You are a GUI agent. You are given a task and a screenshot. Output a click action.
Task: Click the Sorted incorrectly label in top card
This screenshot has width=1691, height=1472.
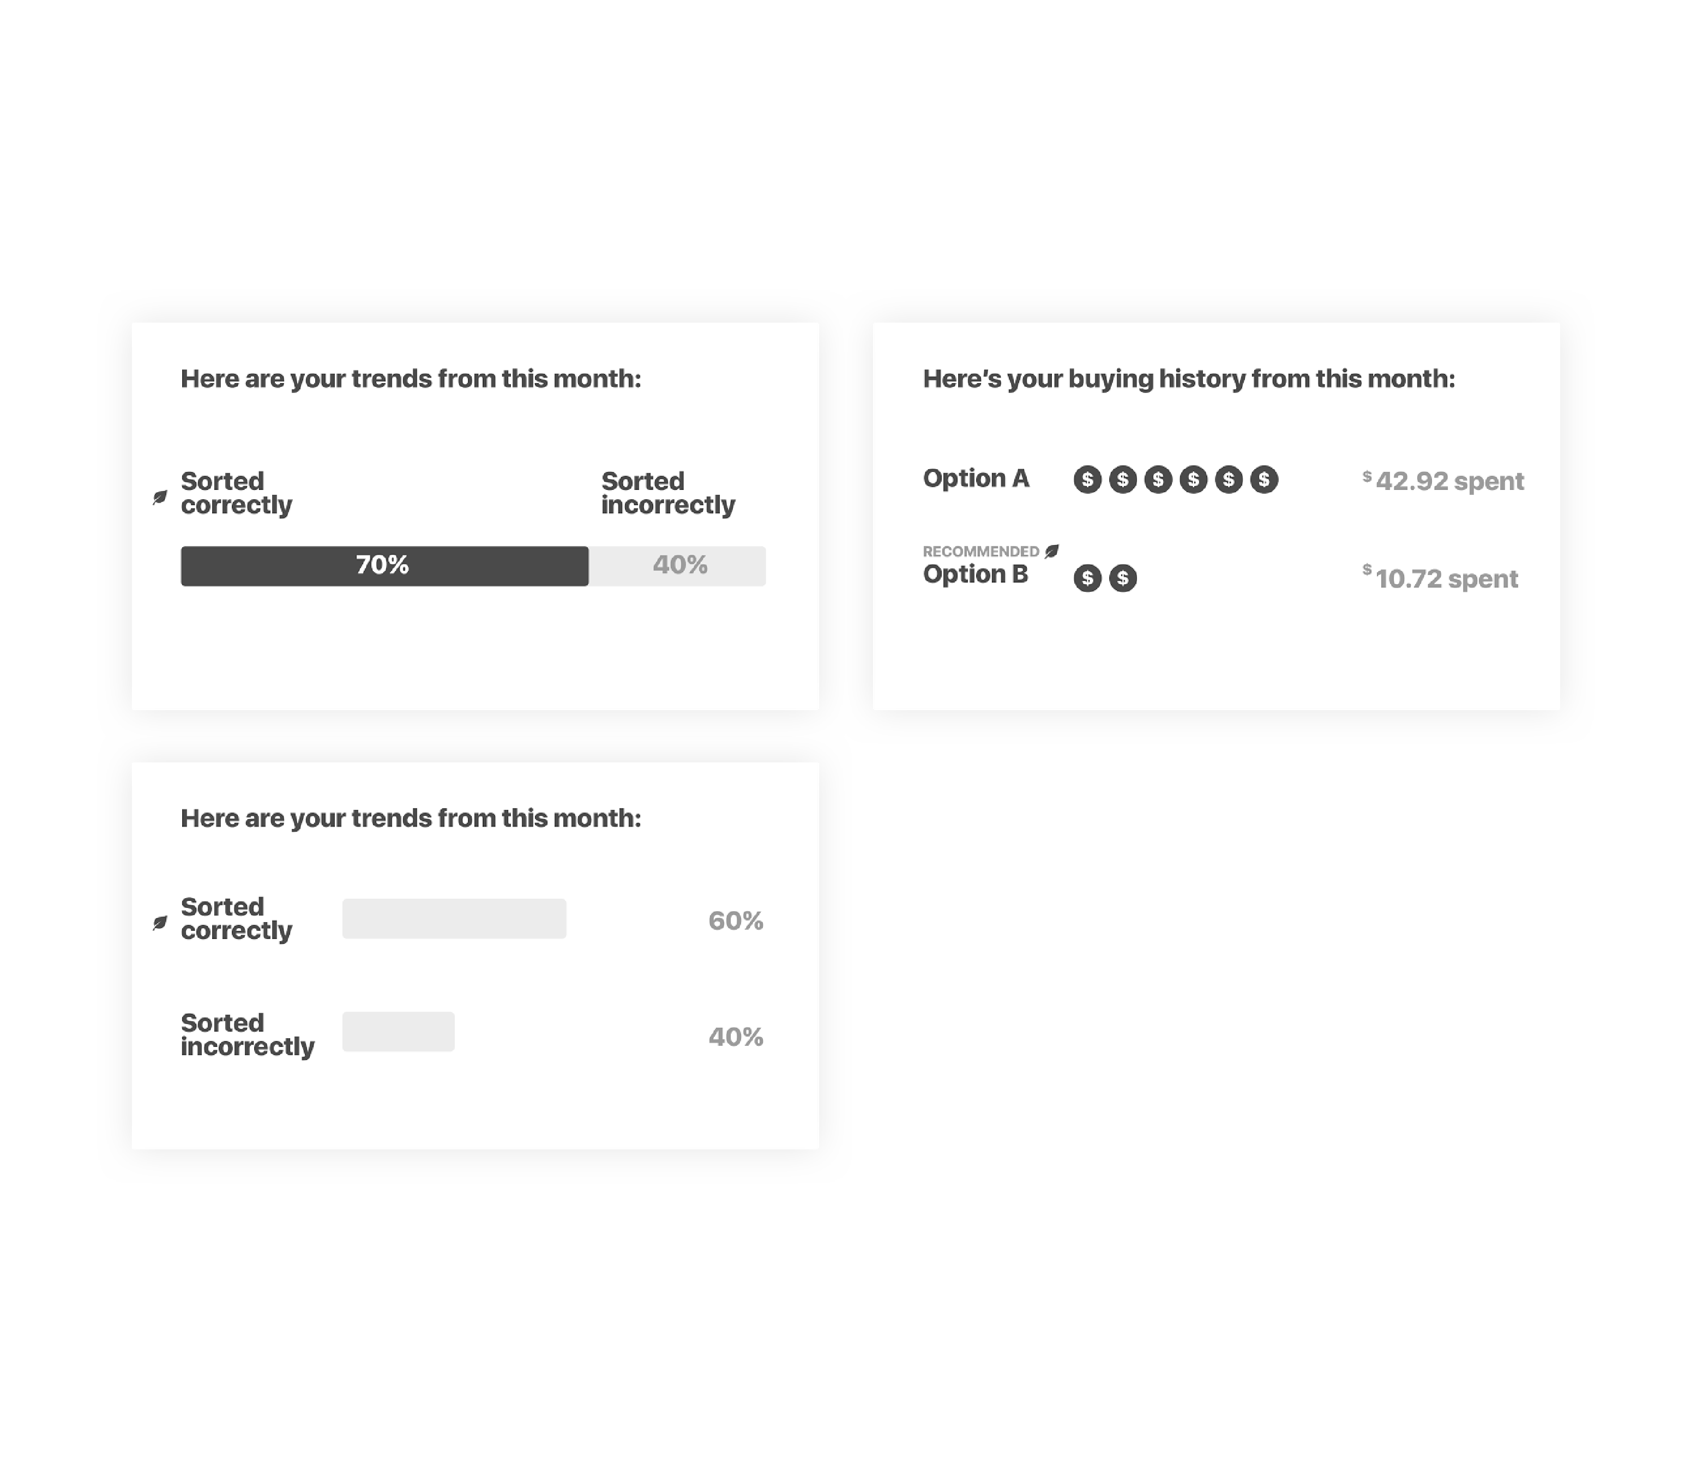[669, 493]
